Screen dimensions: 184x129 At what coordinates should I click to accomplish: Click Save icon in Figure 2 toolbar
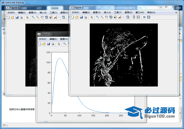tap(81, 17)
